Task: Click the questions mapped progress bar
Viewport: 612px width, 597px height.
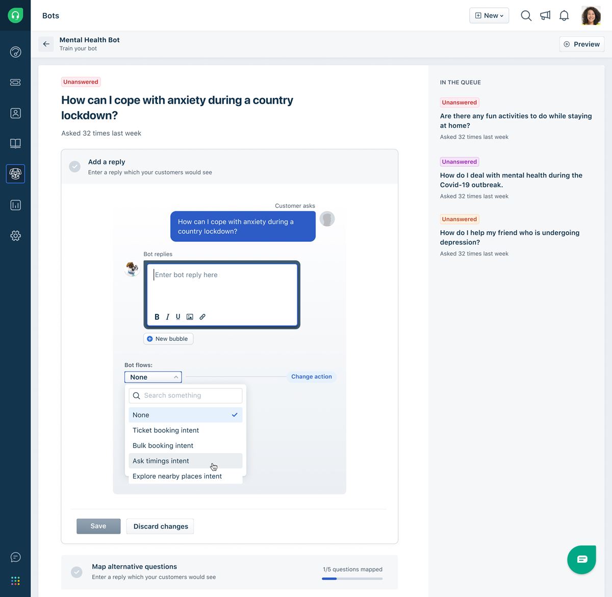Action: (352, 579)
